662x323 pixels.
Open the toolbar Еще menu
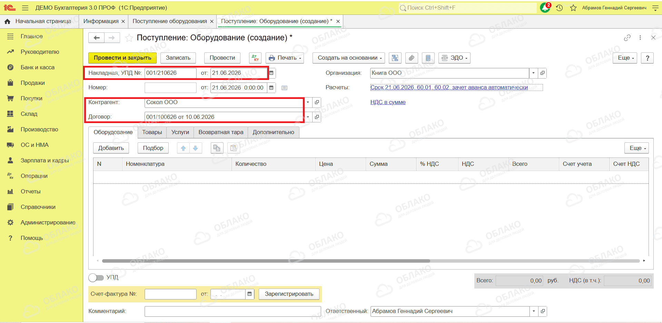pyautogui.click(x=625, y=58)
